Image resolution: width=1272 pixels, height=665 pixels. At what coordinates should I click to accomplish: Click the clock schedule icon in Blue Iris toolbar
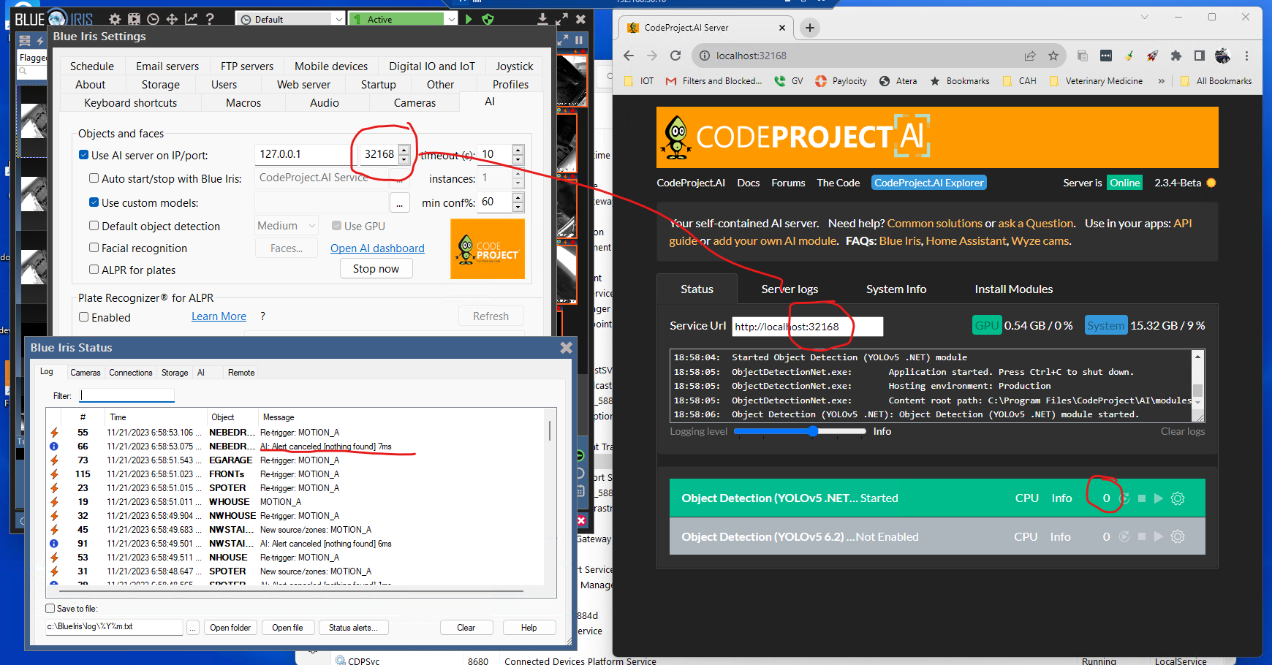click(153, 19)
